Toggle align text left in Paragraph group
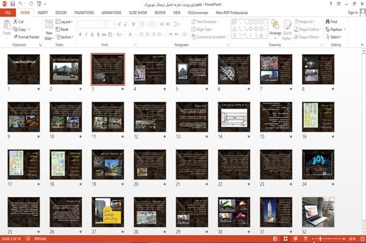Screen dimensions: 366x243 click(x=142, y=35)
